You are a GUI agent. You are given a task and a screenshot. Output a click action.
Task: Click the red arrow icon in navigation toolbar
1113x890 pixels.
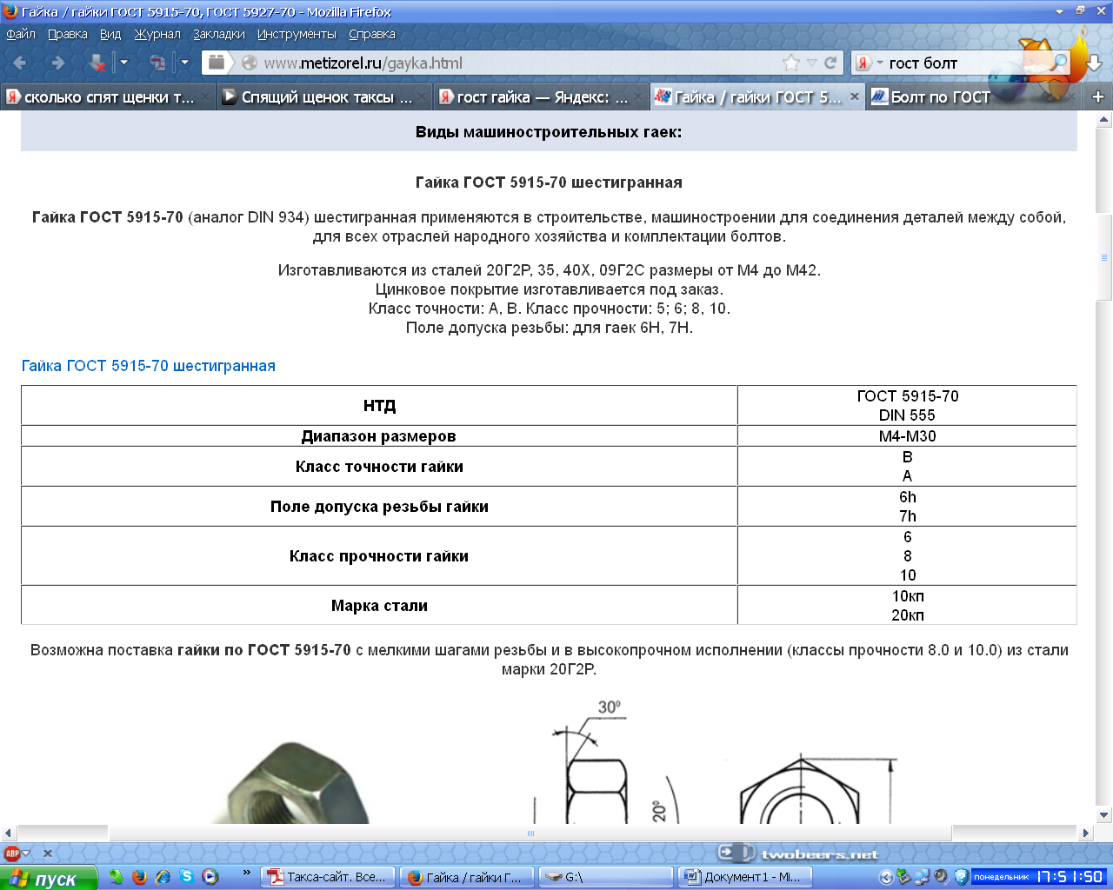click(157, 63)
